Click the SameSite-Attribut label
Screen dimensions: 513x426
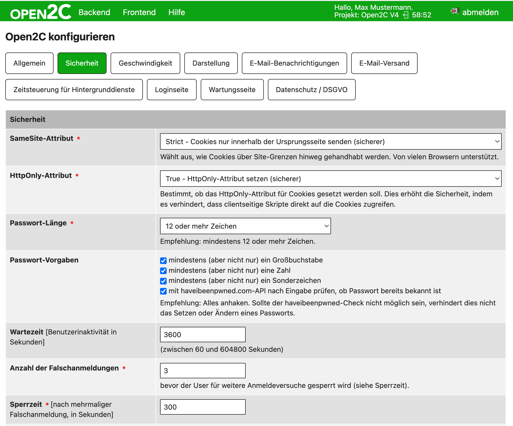pyautogui.click(x=42, y=138)
